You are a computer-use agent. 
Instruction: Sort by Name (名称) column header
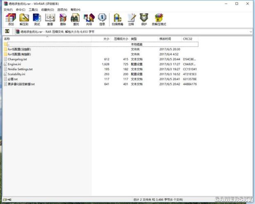(47, 39)
